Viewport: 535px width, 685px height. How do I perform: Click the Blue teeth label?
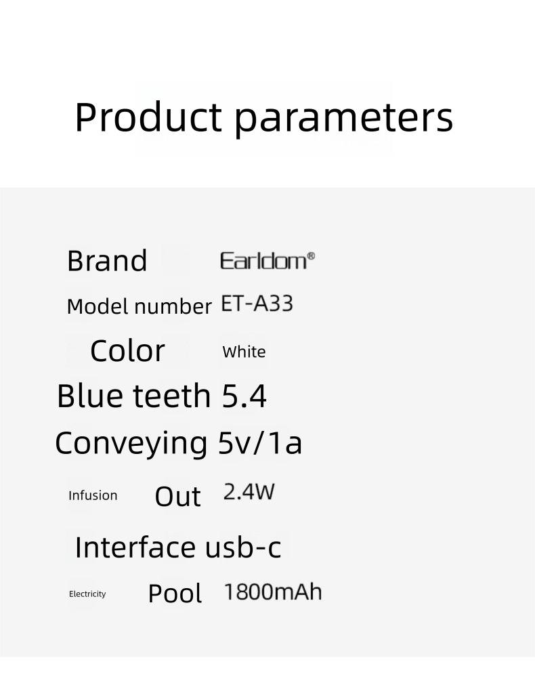point(133,396)
